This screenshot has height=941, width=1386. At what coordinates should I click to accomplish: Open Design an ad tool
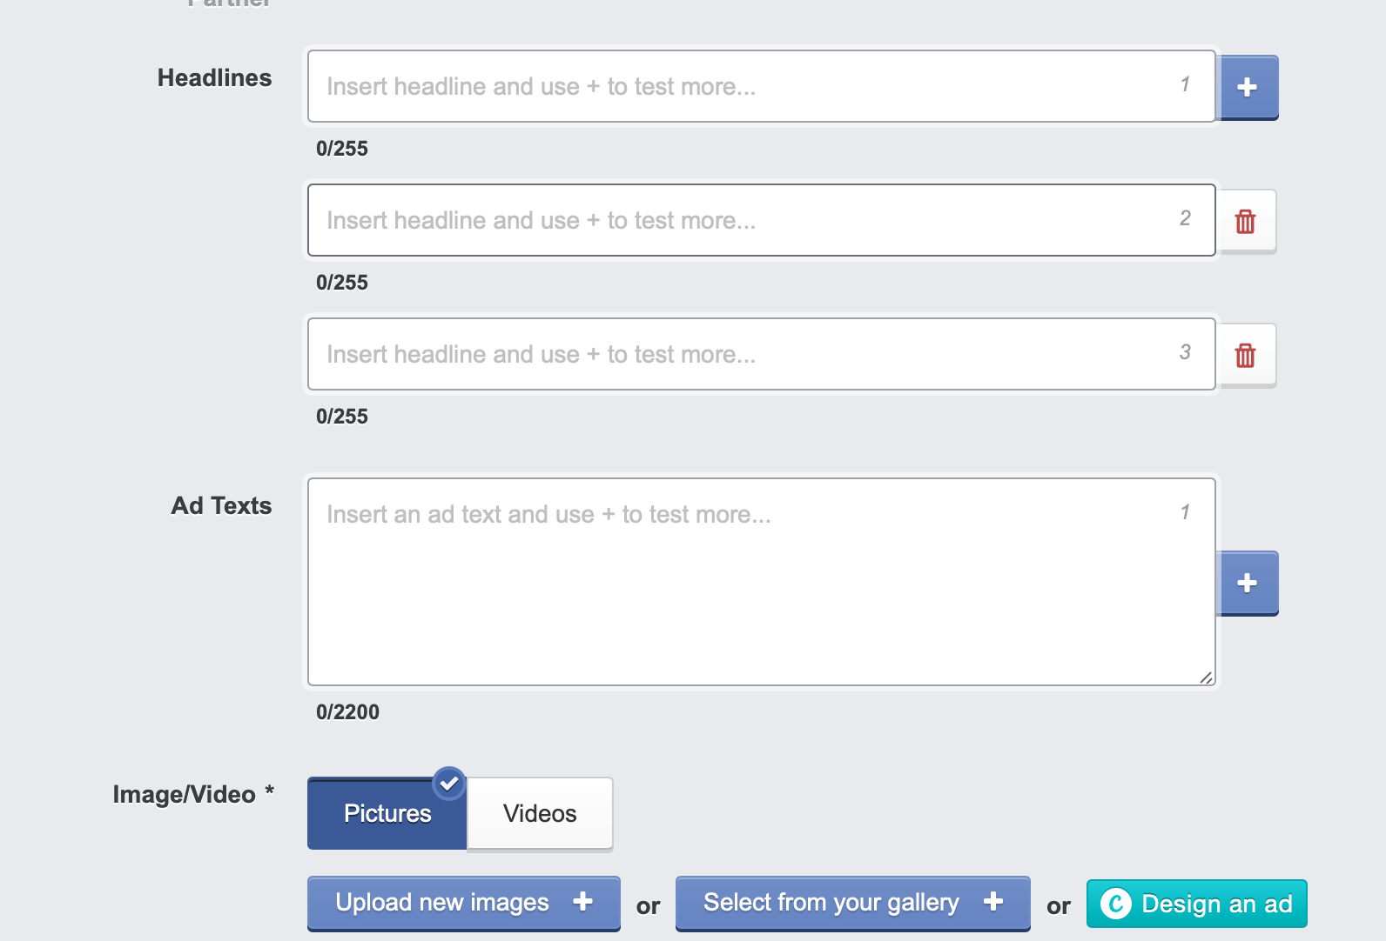1215,904
